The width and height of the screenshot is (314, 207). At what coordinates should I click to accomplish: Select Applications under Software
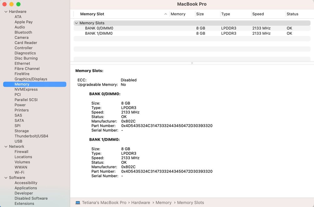tap(26, 188)
